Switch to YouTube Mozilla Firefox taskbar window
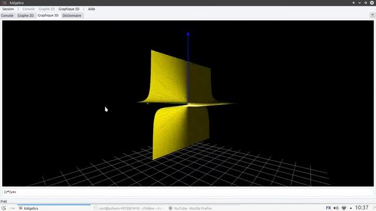376x211 pixels. point(190,209)
